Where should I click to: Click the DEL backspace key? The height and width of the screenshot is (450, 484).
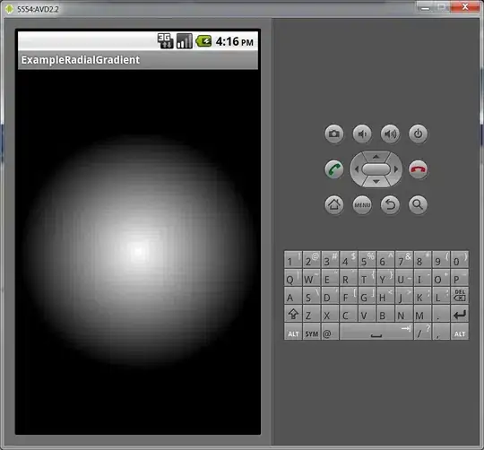460,296
